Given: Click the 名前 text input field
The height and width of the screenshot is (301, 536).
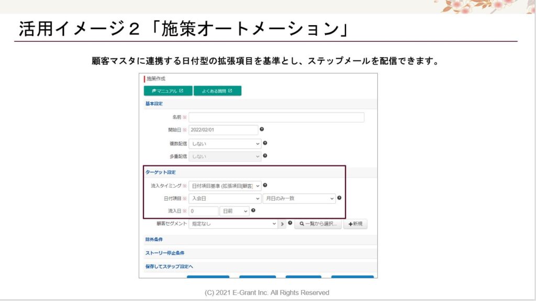Looking at the screenshot, I should tap(276, 117).
